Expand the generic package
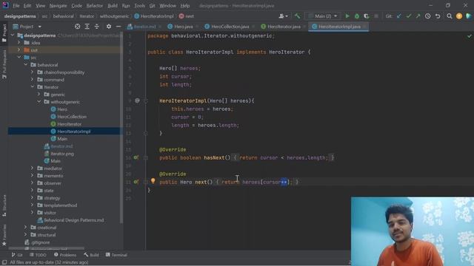The height and width of the screenshot is (266, 474). 39,95
